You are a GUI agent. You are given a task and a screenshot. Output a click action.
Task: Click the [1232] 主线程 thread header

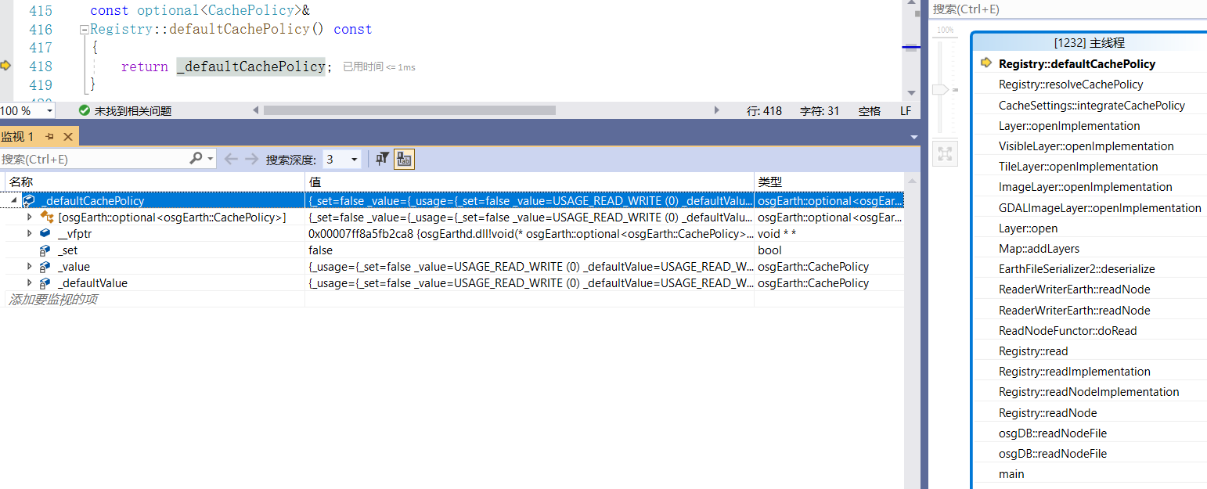coord(1089,43)
